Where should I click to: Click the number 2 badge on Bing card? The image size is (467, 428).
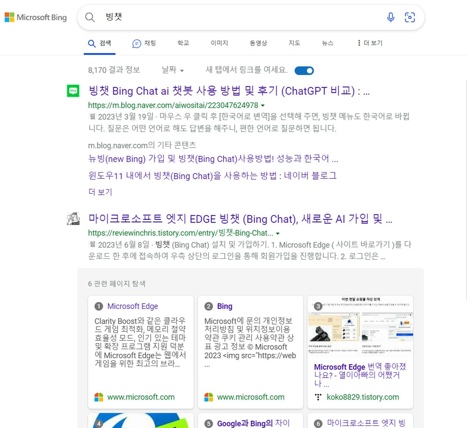coord(208,307)
